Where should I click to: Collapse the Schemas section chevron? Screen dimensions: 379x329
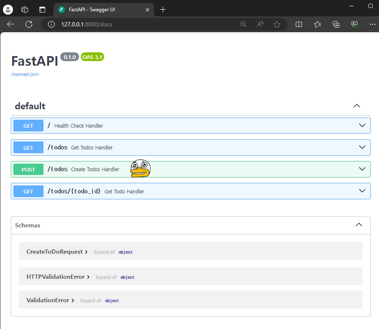[359, 225]
